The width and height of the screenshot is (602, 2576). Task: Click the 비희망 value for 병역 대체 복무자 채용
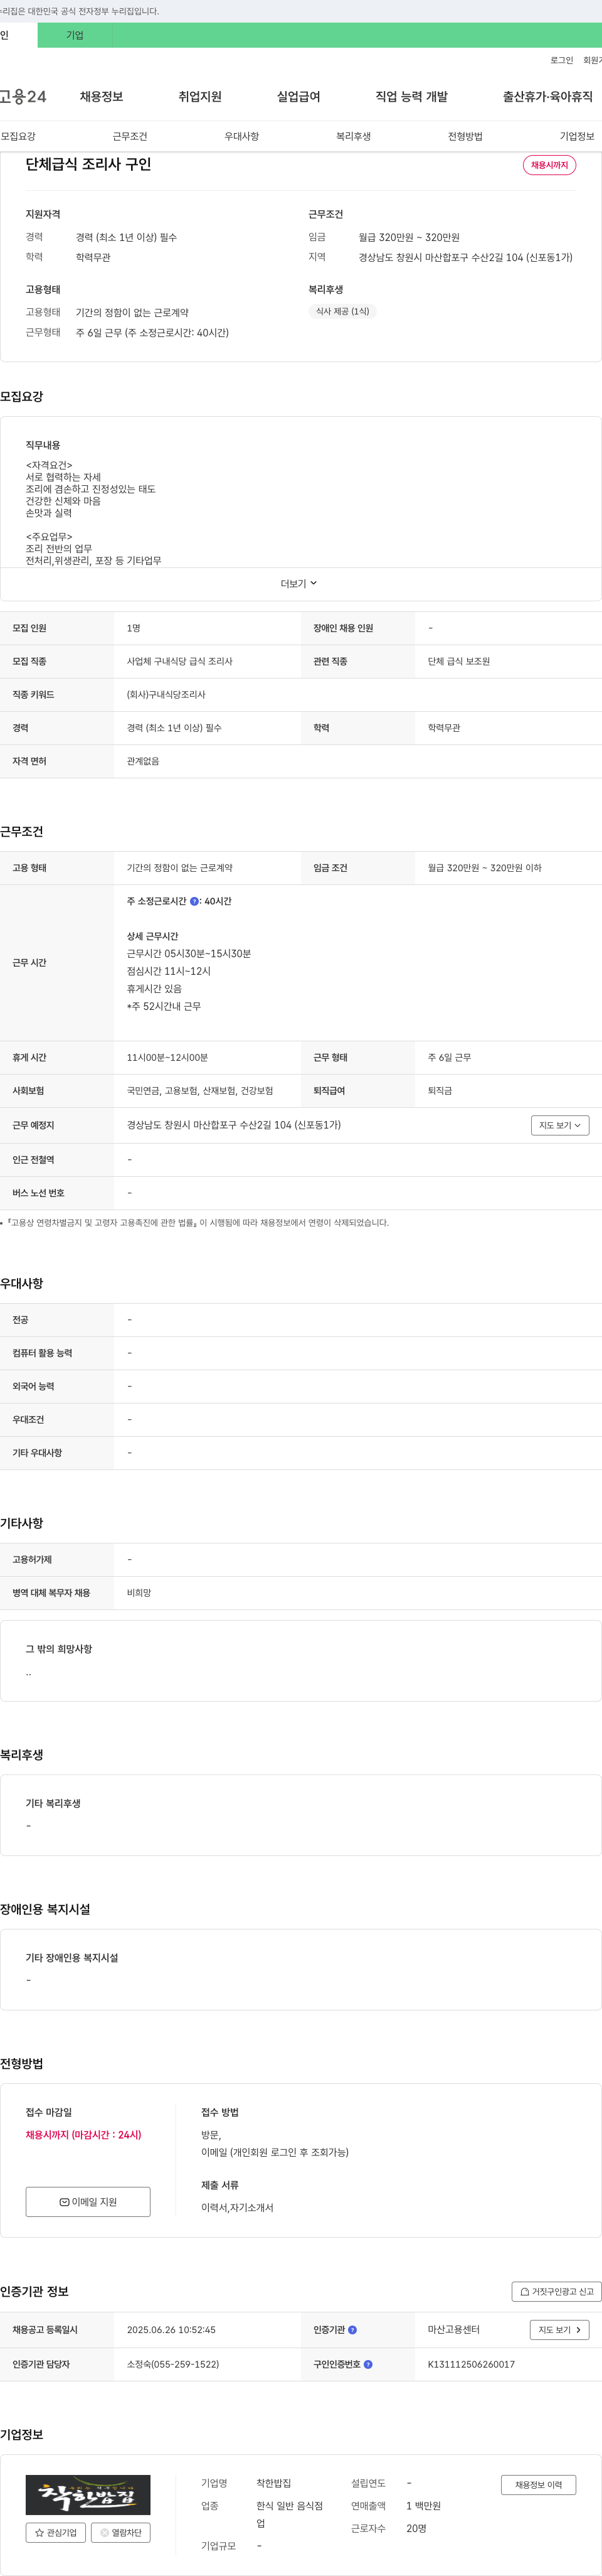coord(139,1592)
